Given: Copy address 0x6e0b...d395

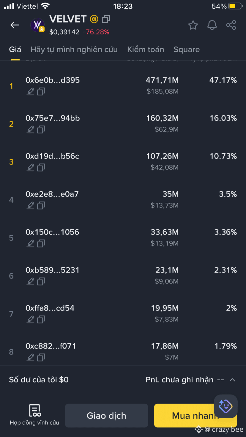Looking at the screenshot, I should (x=41, y=91).
